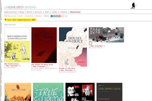
Task: Click the Uncivilized Books logo
Action: pyautogui.click(x=20, y=7)
